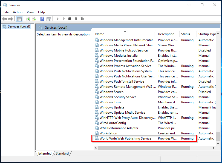
Task: Open Help using the blue question mark icon
Action: tap(42, 19)
